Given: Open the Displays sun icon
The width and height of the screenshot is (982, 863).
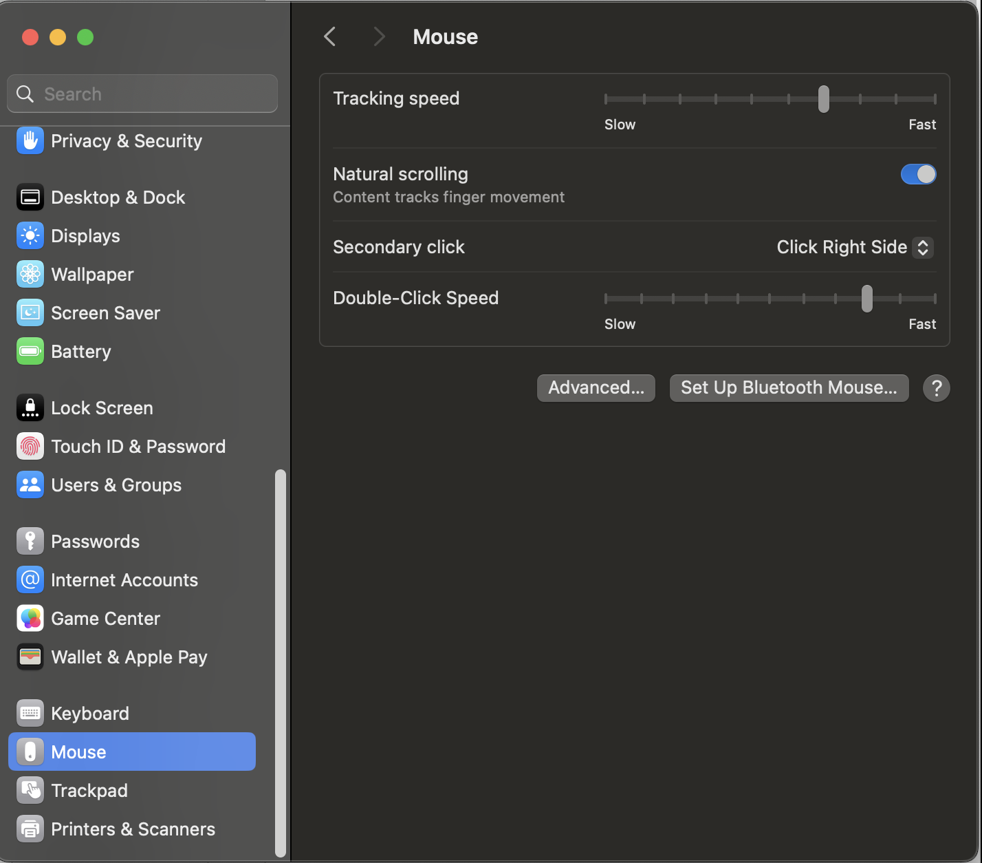Looking at the screenshot, I should [30, 236].
